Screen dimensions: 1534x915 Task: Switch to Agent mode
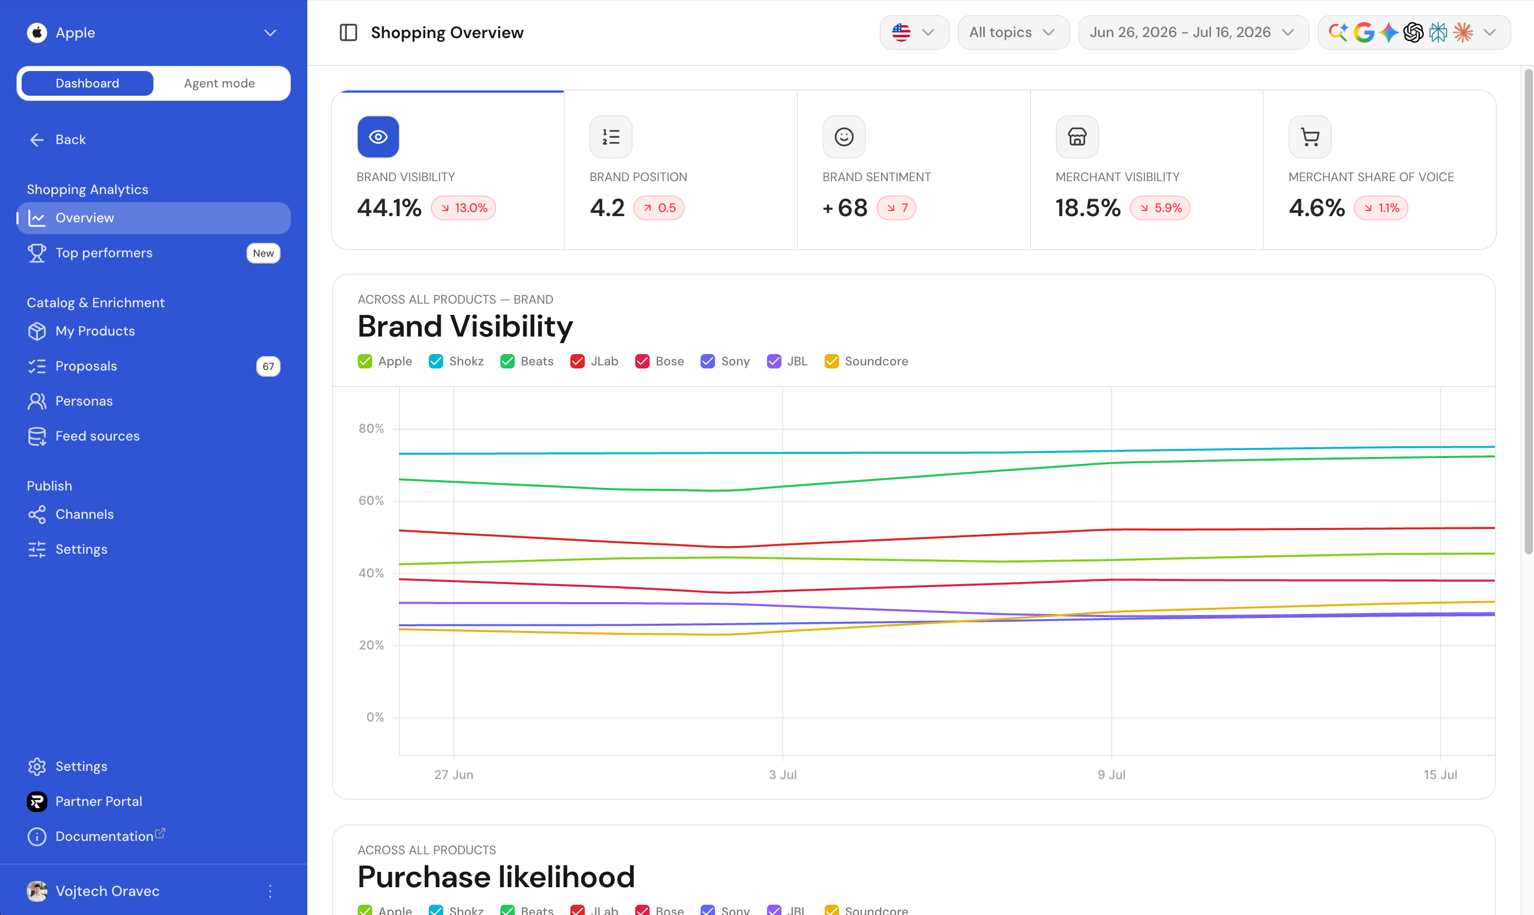(219, 83)
